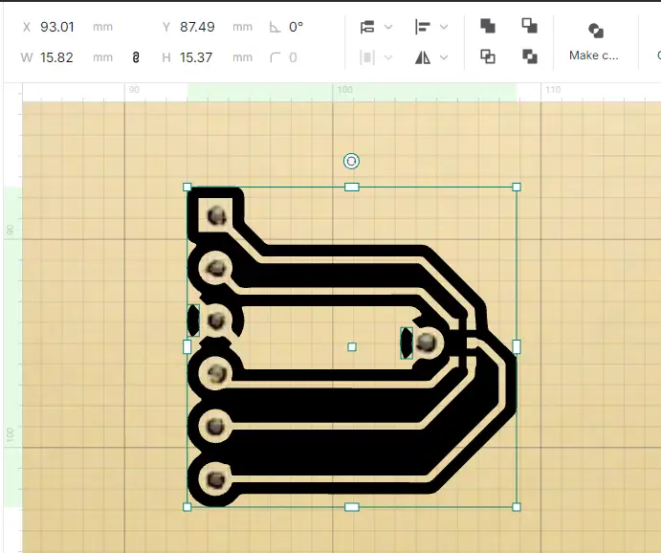Toggle the lock aspect ratio link
The width and height of the screenshot is (661, 553).
click(136, 57)
